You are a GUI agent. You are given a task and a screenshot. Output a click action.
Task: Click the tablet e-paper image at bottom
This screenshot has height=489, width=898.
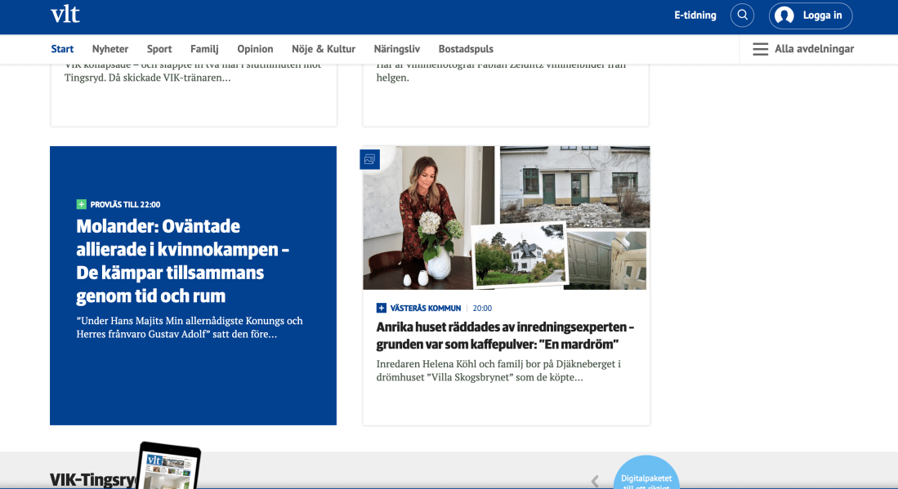(x=169, y=467)
